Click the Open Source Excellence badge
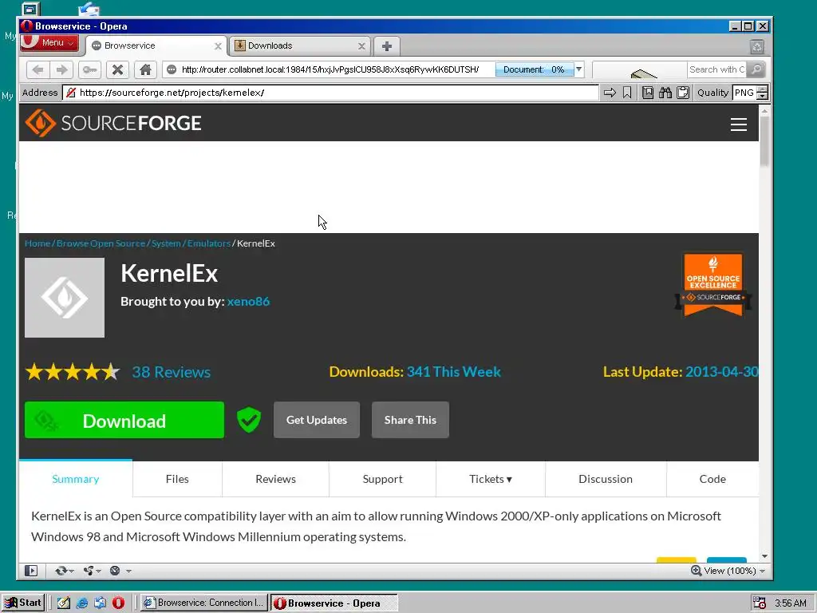Screen dimensions: 817x613 pyautogui.click(x=712, y=284)
